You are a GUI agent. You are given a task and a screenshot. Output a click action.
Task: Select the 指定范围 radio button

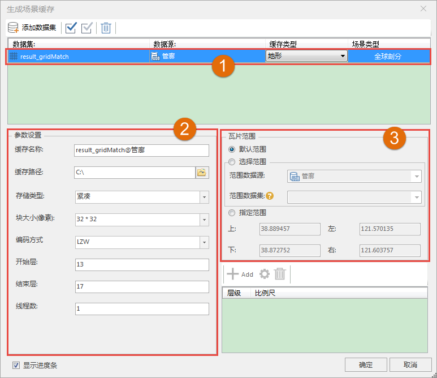pyautogui.click(x=231, y=213)
